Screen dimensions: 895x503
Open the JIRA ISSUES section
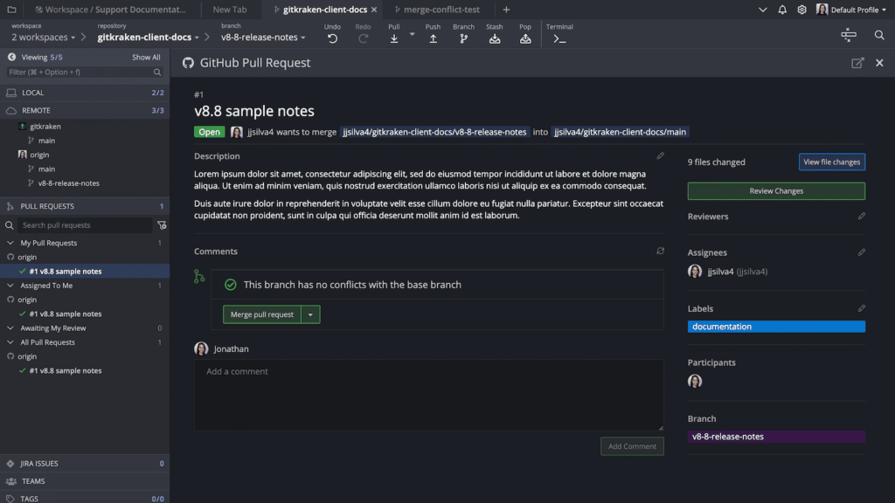point(85,464)
